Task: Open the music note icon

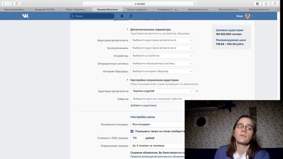Action: tap(131, 16)
